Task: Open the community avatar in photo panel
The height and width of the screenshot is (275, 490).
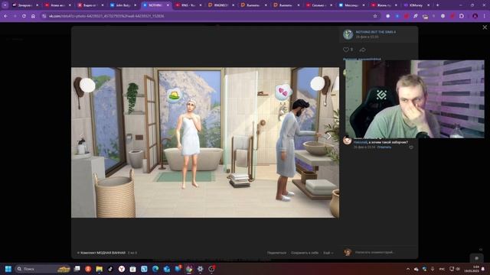Action: pos(348,34)
